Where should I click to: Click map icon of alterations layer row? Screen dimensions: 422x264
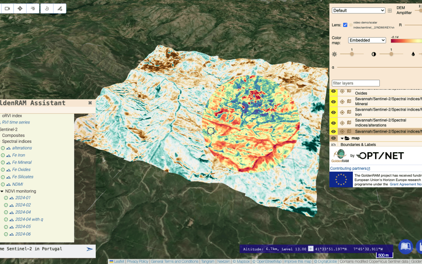pos(349,122)
